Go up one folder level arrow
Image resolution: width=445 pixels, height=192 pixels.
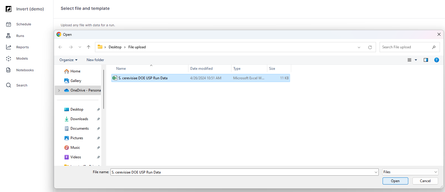[88, 47]
